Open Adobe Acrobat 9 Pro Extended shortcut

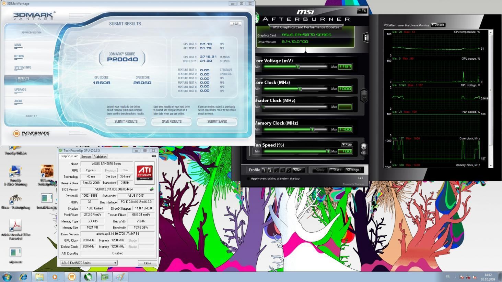pos(15,230)
